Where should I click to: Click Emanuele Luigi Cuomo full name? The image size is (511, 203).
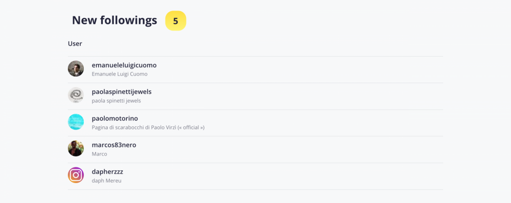click(120, 74)
